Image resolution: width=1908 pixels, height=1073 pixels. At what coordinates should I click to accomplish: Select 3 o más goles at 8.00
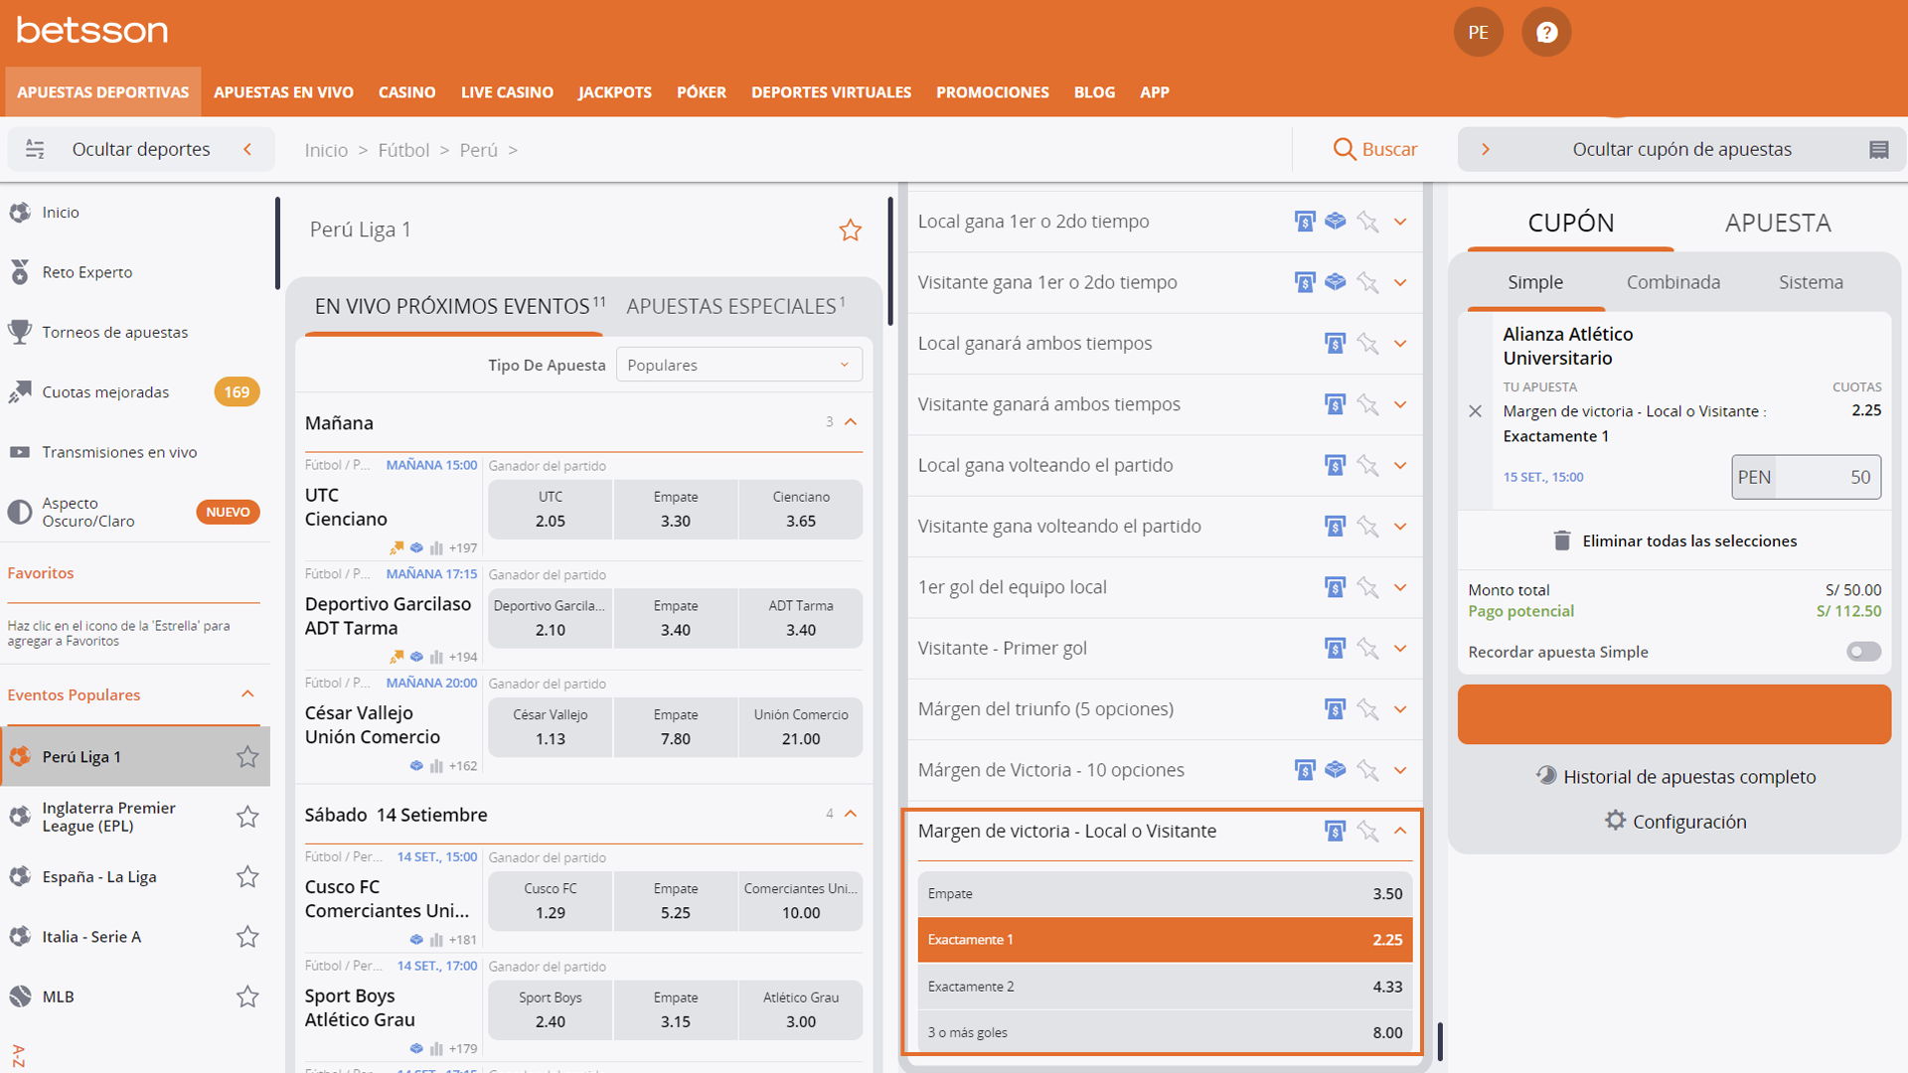(1165, 1032)
